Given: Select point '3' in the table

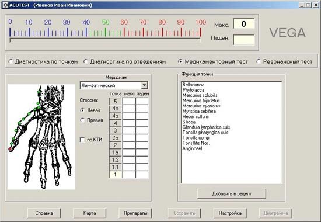Looking at the screenshot, I should (115, 131).
